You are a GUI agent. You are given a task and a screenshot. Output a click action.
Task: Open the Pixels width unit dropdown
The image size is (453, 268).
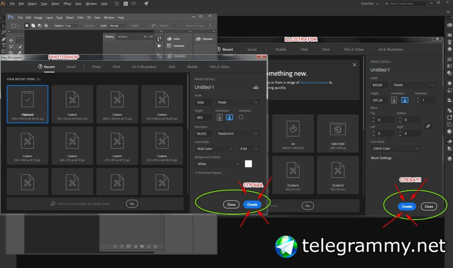click(238, 102)
